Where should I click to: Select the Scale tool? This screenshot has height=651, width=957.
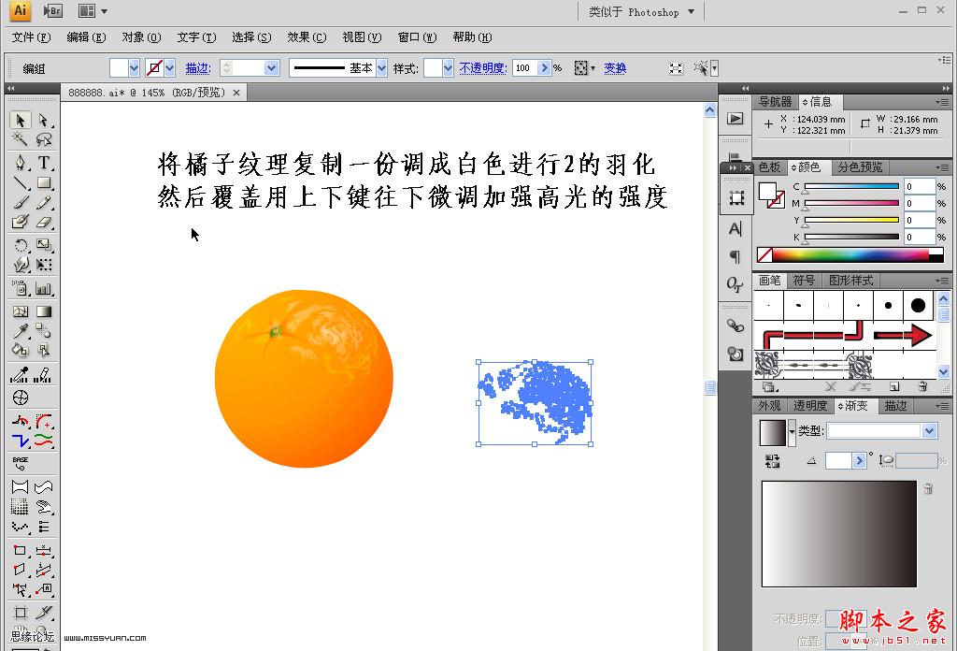pos(43,245)
